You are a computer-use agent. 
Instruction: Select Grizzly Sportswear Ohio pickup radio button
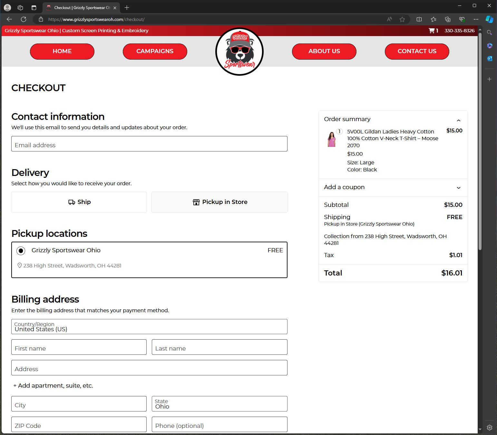(21, 251)
